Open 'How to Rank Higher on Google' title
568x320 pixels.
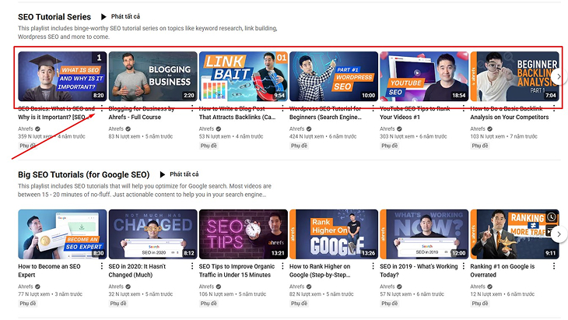click(x=320, y=271)
